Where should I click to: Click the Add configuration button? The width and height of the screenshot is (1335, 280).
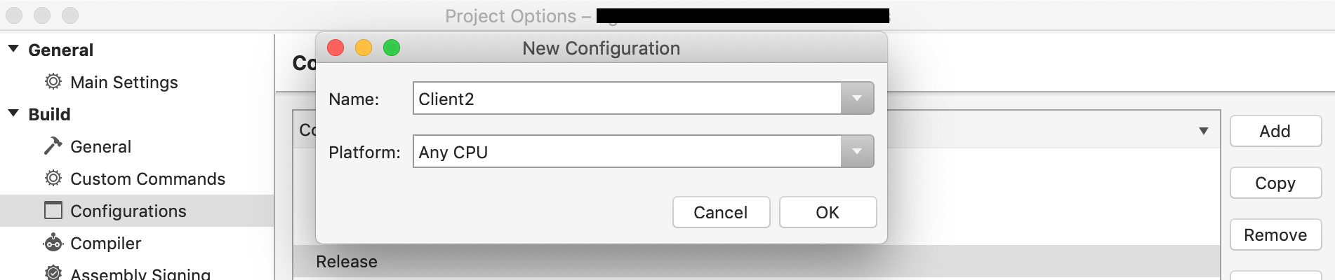click(x=1275, y=132)
